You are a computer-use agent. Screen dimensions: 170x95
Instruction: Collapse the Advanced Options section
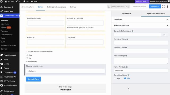point(141,25)
